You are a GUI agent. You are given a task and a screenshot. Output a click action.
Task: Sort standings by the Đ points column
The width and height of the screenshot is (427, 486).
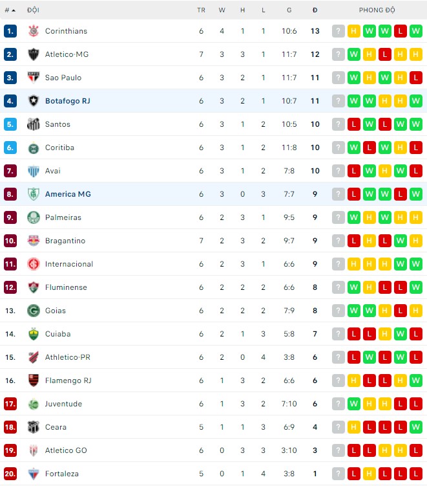pos(315,10)
